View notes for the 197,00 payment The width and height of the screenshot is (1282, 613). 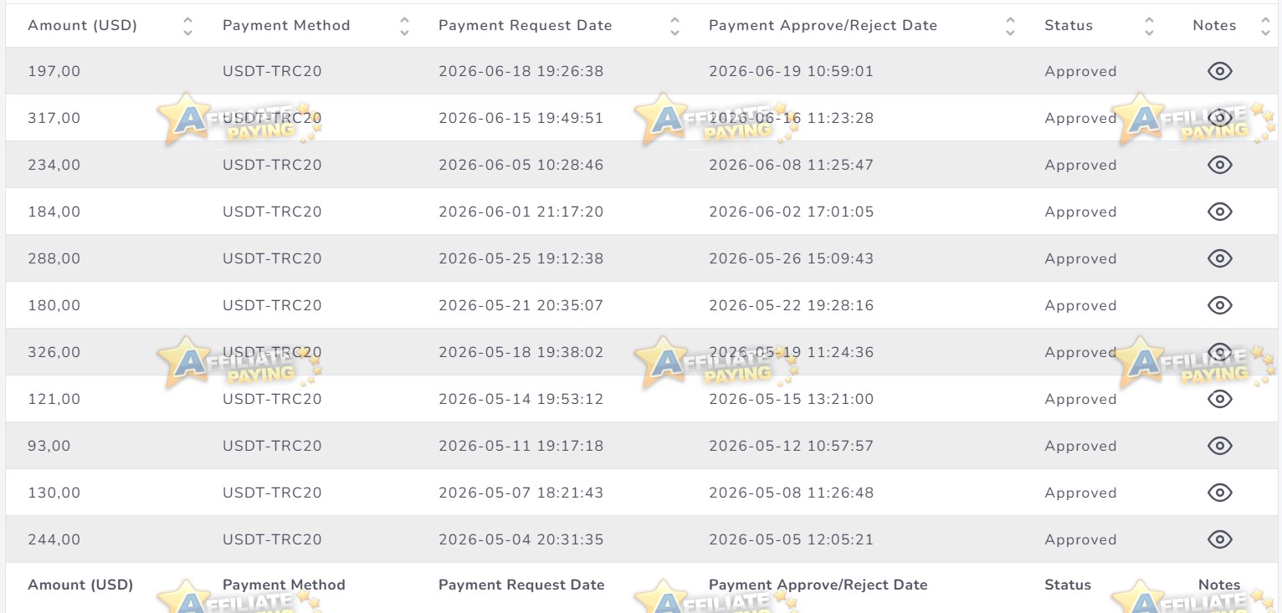(1220, 71)
